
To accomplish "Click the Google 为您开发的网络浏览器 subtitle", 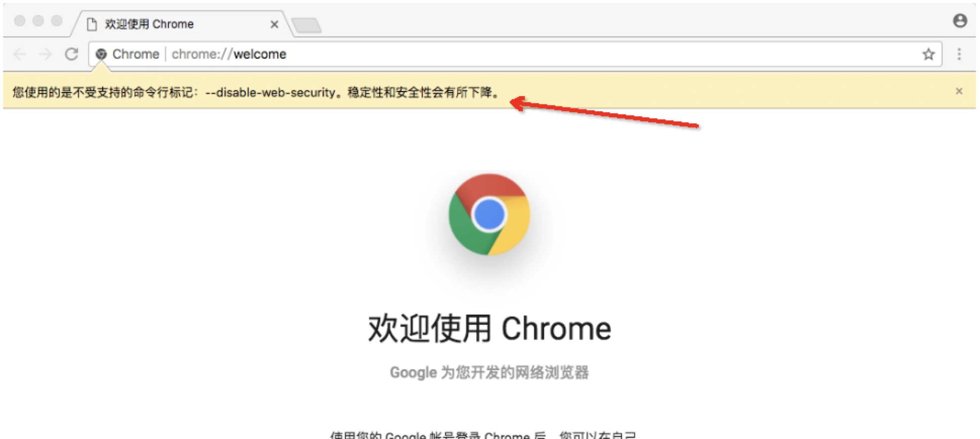I will click(x=489, y=372).
